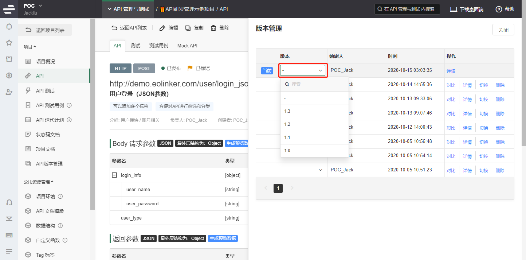Open the notifications bell icon

(x=9, y=26)
